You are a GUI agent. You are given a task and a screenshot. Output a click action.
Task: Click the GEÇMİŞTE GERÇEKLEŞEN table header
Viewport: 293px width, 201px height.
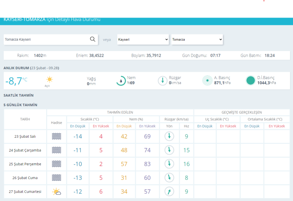[242, 112]
